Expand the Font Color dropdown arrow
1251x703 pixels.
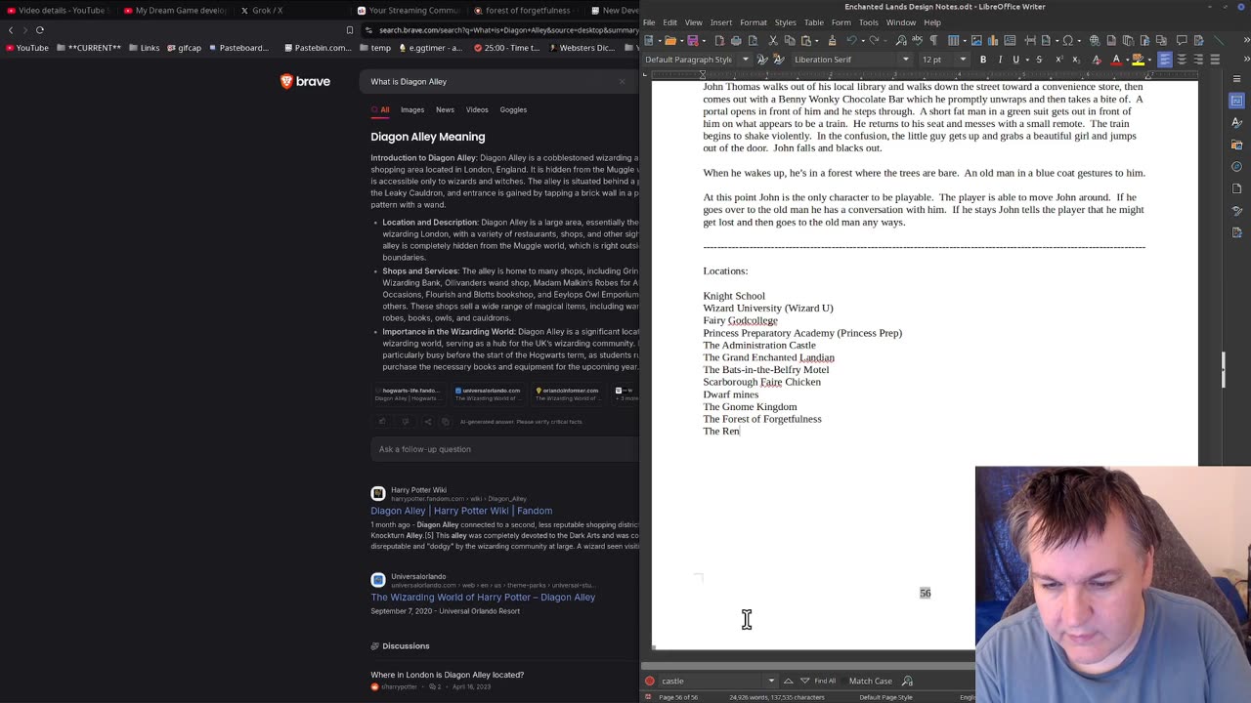click(x=1127, y=60)
